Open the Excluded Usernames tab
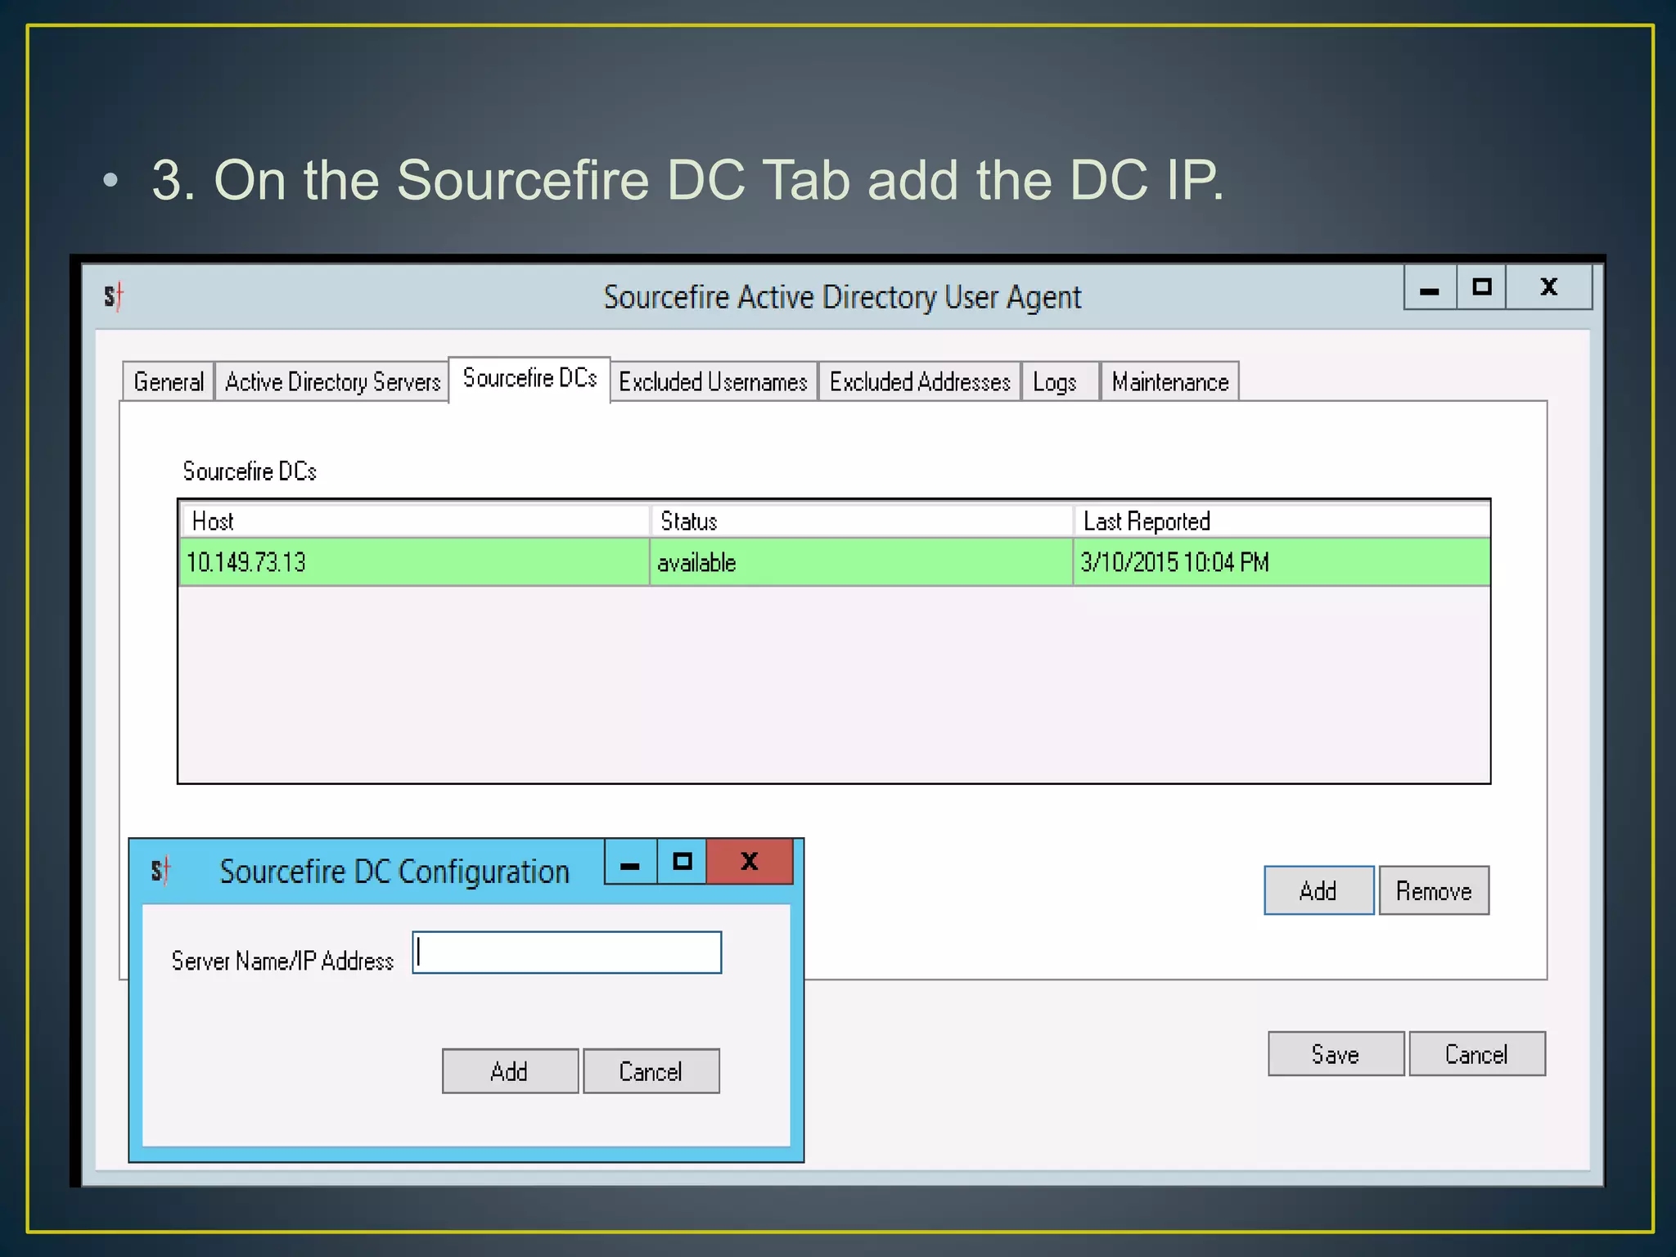 (713, 381)
